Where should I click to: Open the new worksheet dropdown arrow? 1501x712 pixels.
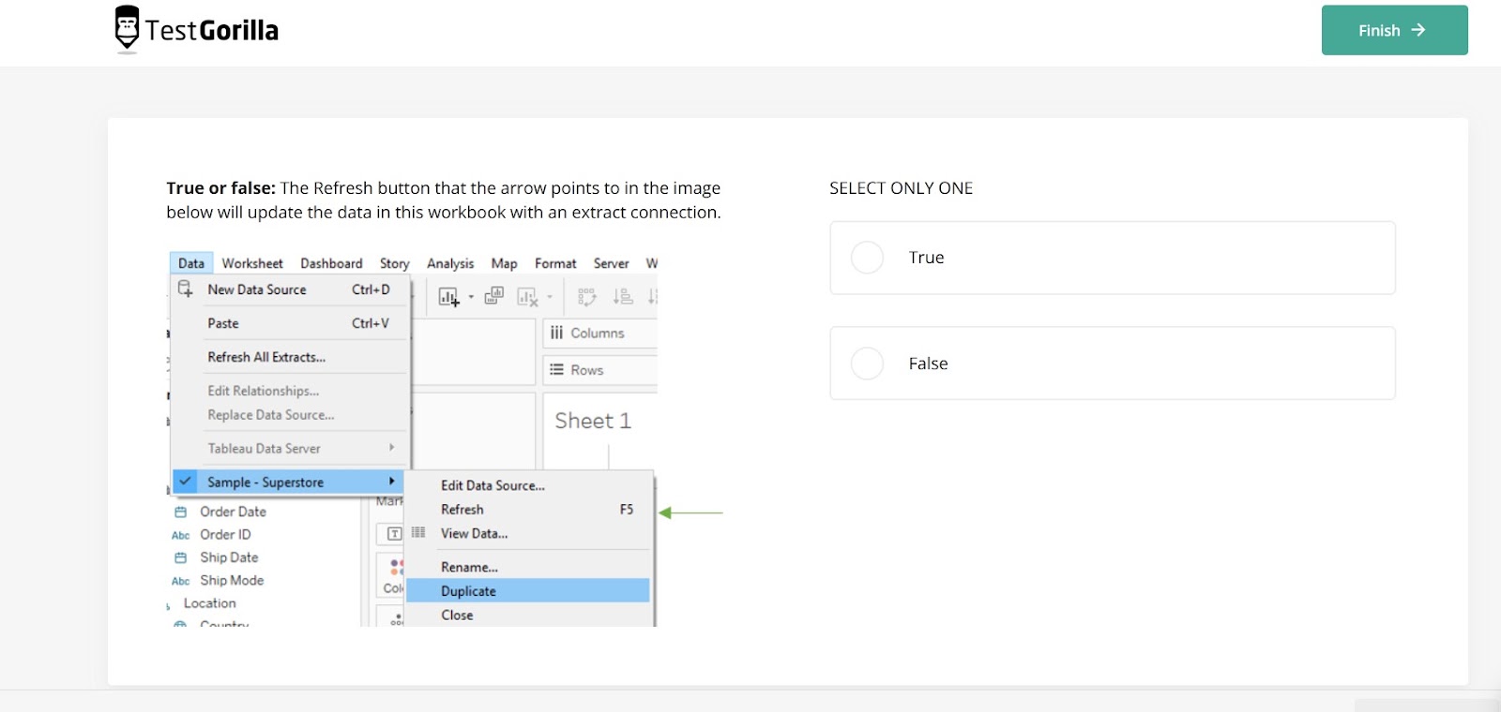click(x=471, y=298)
